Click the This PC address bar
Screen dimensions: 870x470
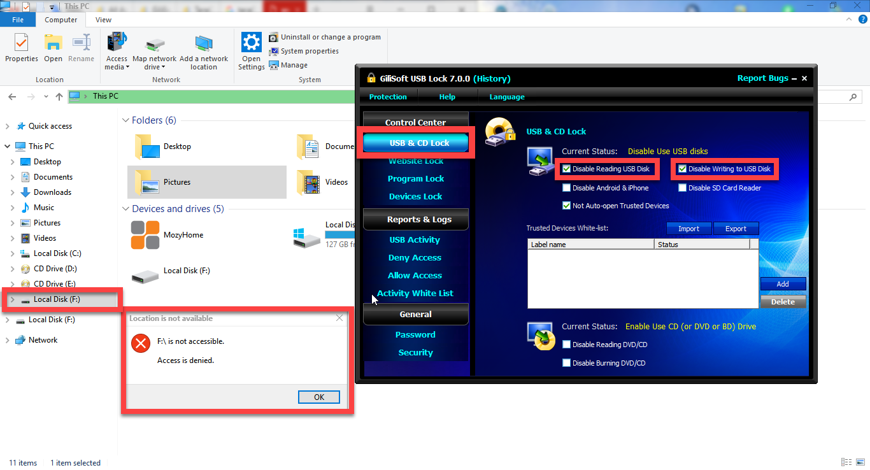pyautogui.click(x=210, y=96)
